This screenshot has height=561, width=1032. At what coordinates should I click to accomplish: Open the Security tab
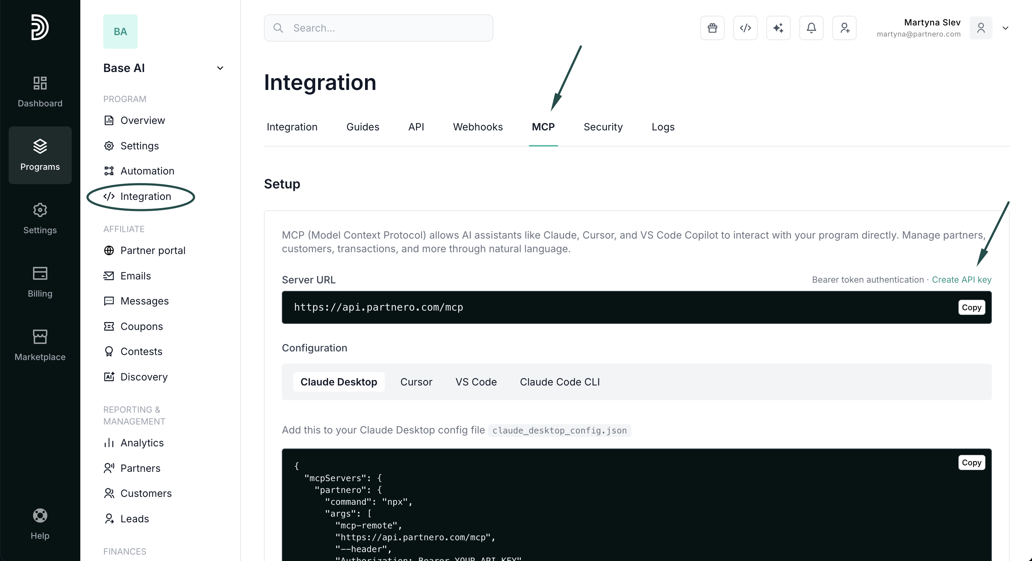coord(602,127)
